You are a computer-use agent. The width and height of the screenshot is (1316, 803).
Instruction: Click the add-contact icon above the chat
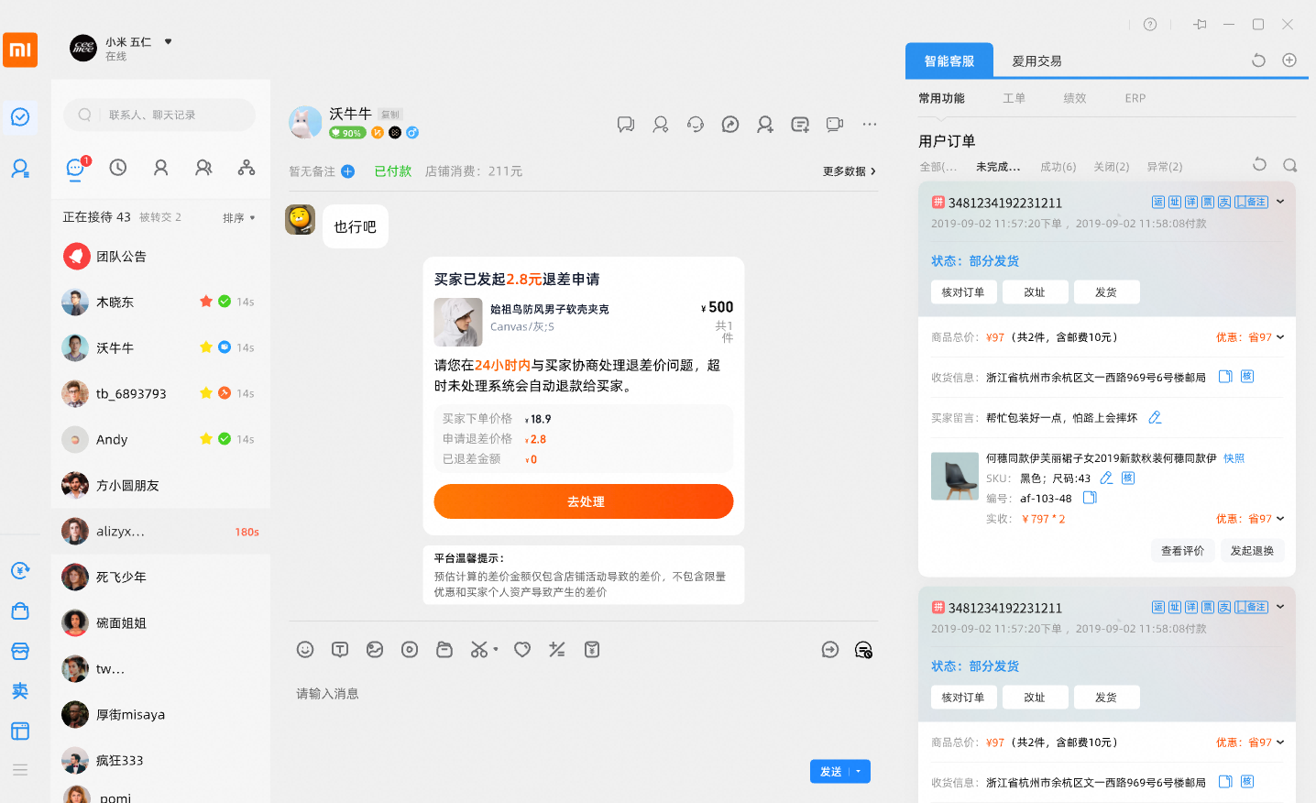pyautogui.click(x=765, y=124)
